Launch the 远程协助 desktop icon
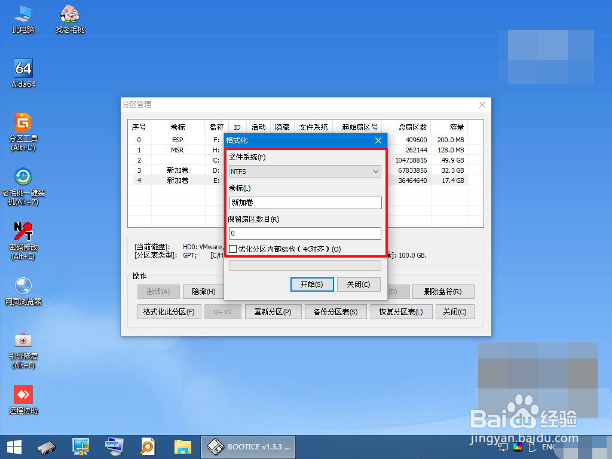Screen dimensions: 612x459 pyautogui.click(x=23, y=400)
